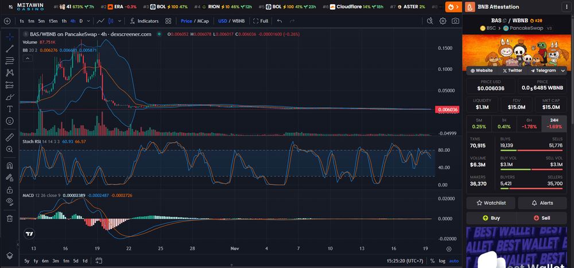Toggle auto scale mode
574x268 pixels.
[453, 261]
